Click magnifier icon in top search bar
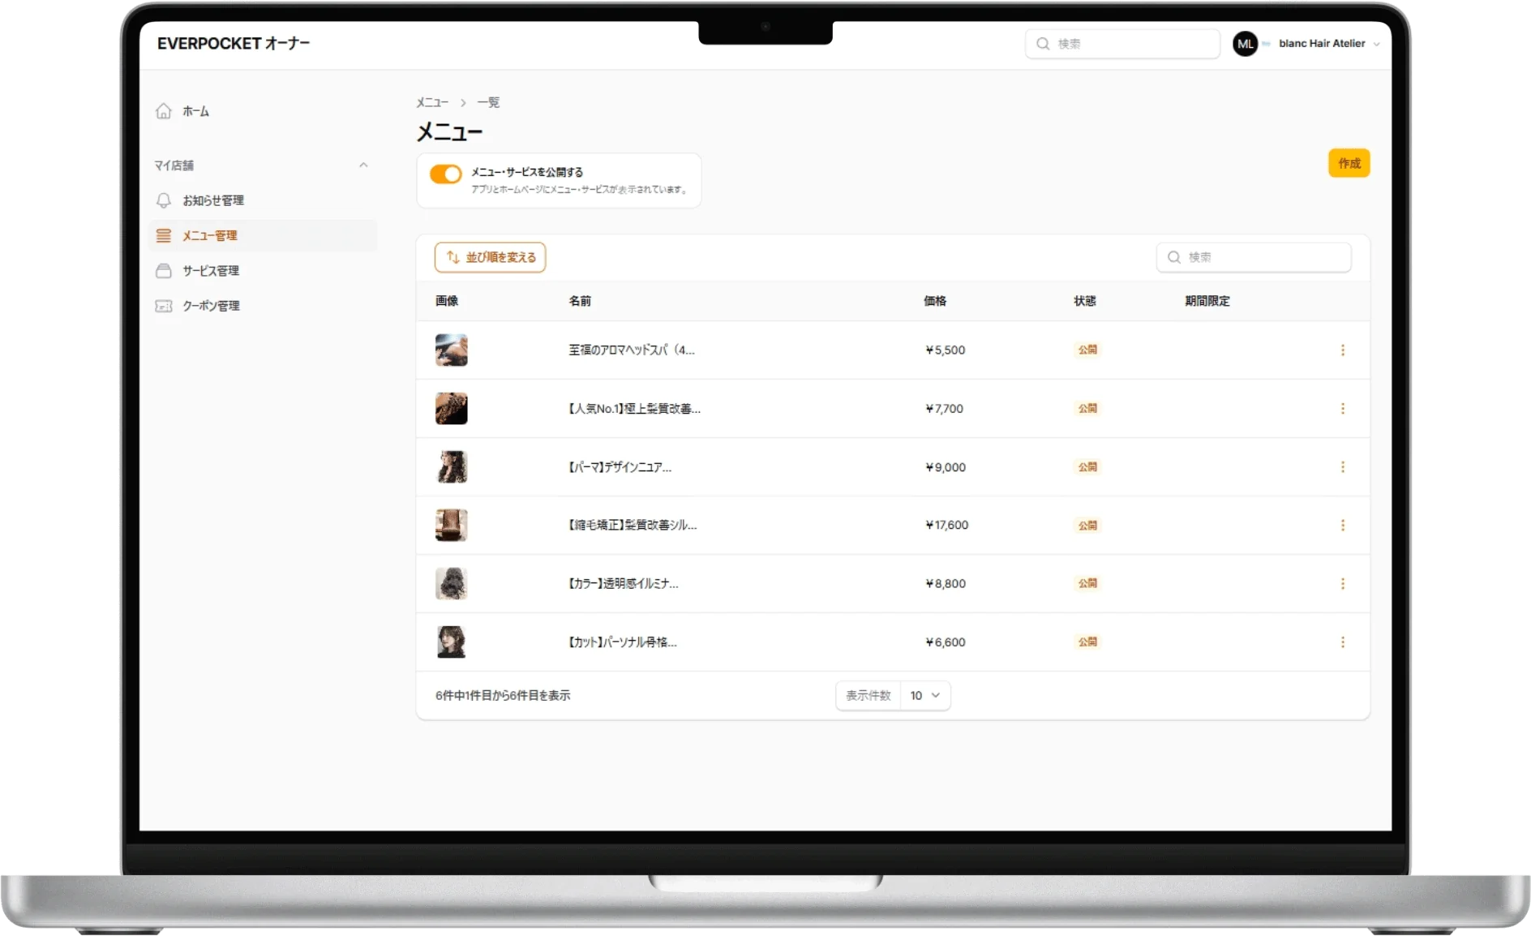This screenshot has height=936, width=1531. 1043,44
